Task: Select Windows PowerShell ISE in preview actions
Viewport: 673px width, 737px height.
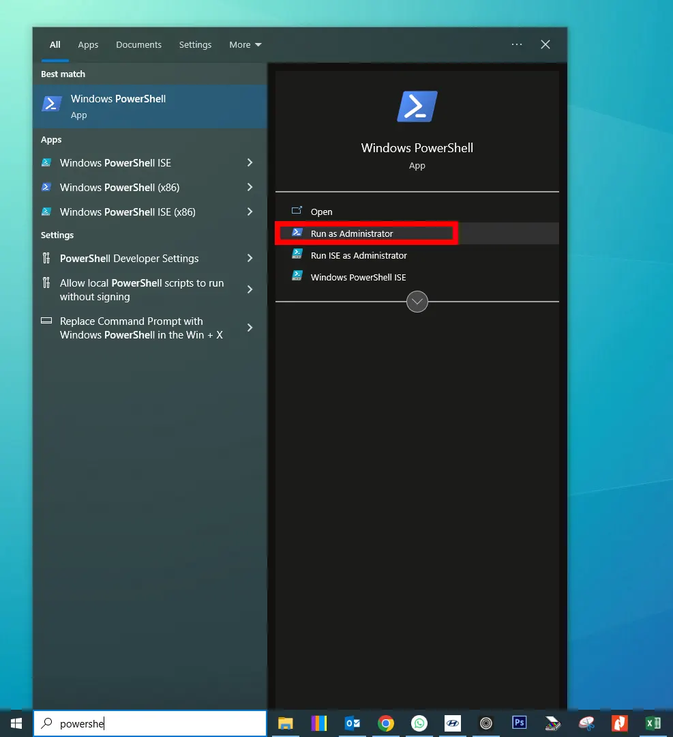Action: pyautogui.click(x=417, y=277)
